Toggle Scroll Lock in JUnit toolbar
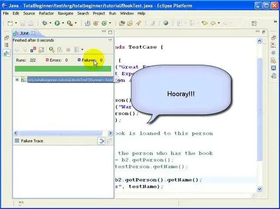The height and width of the screenshot is (209, 280). click(x=42, y=50)
